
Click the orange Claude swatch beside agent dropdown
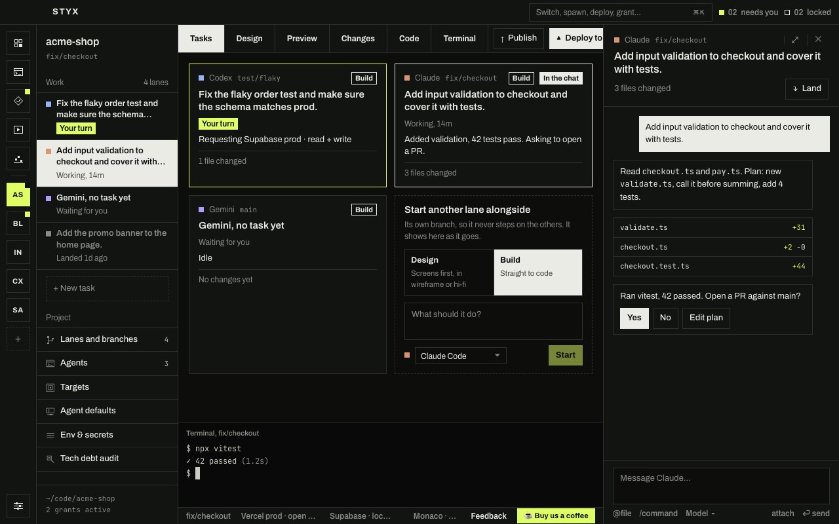(407, 355)
